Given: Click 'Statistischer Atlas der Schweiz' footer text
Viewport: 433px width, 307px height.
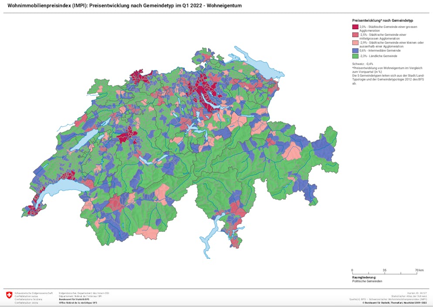Looking at the screenshot, I should pos(409,296).
